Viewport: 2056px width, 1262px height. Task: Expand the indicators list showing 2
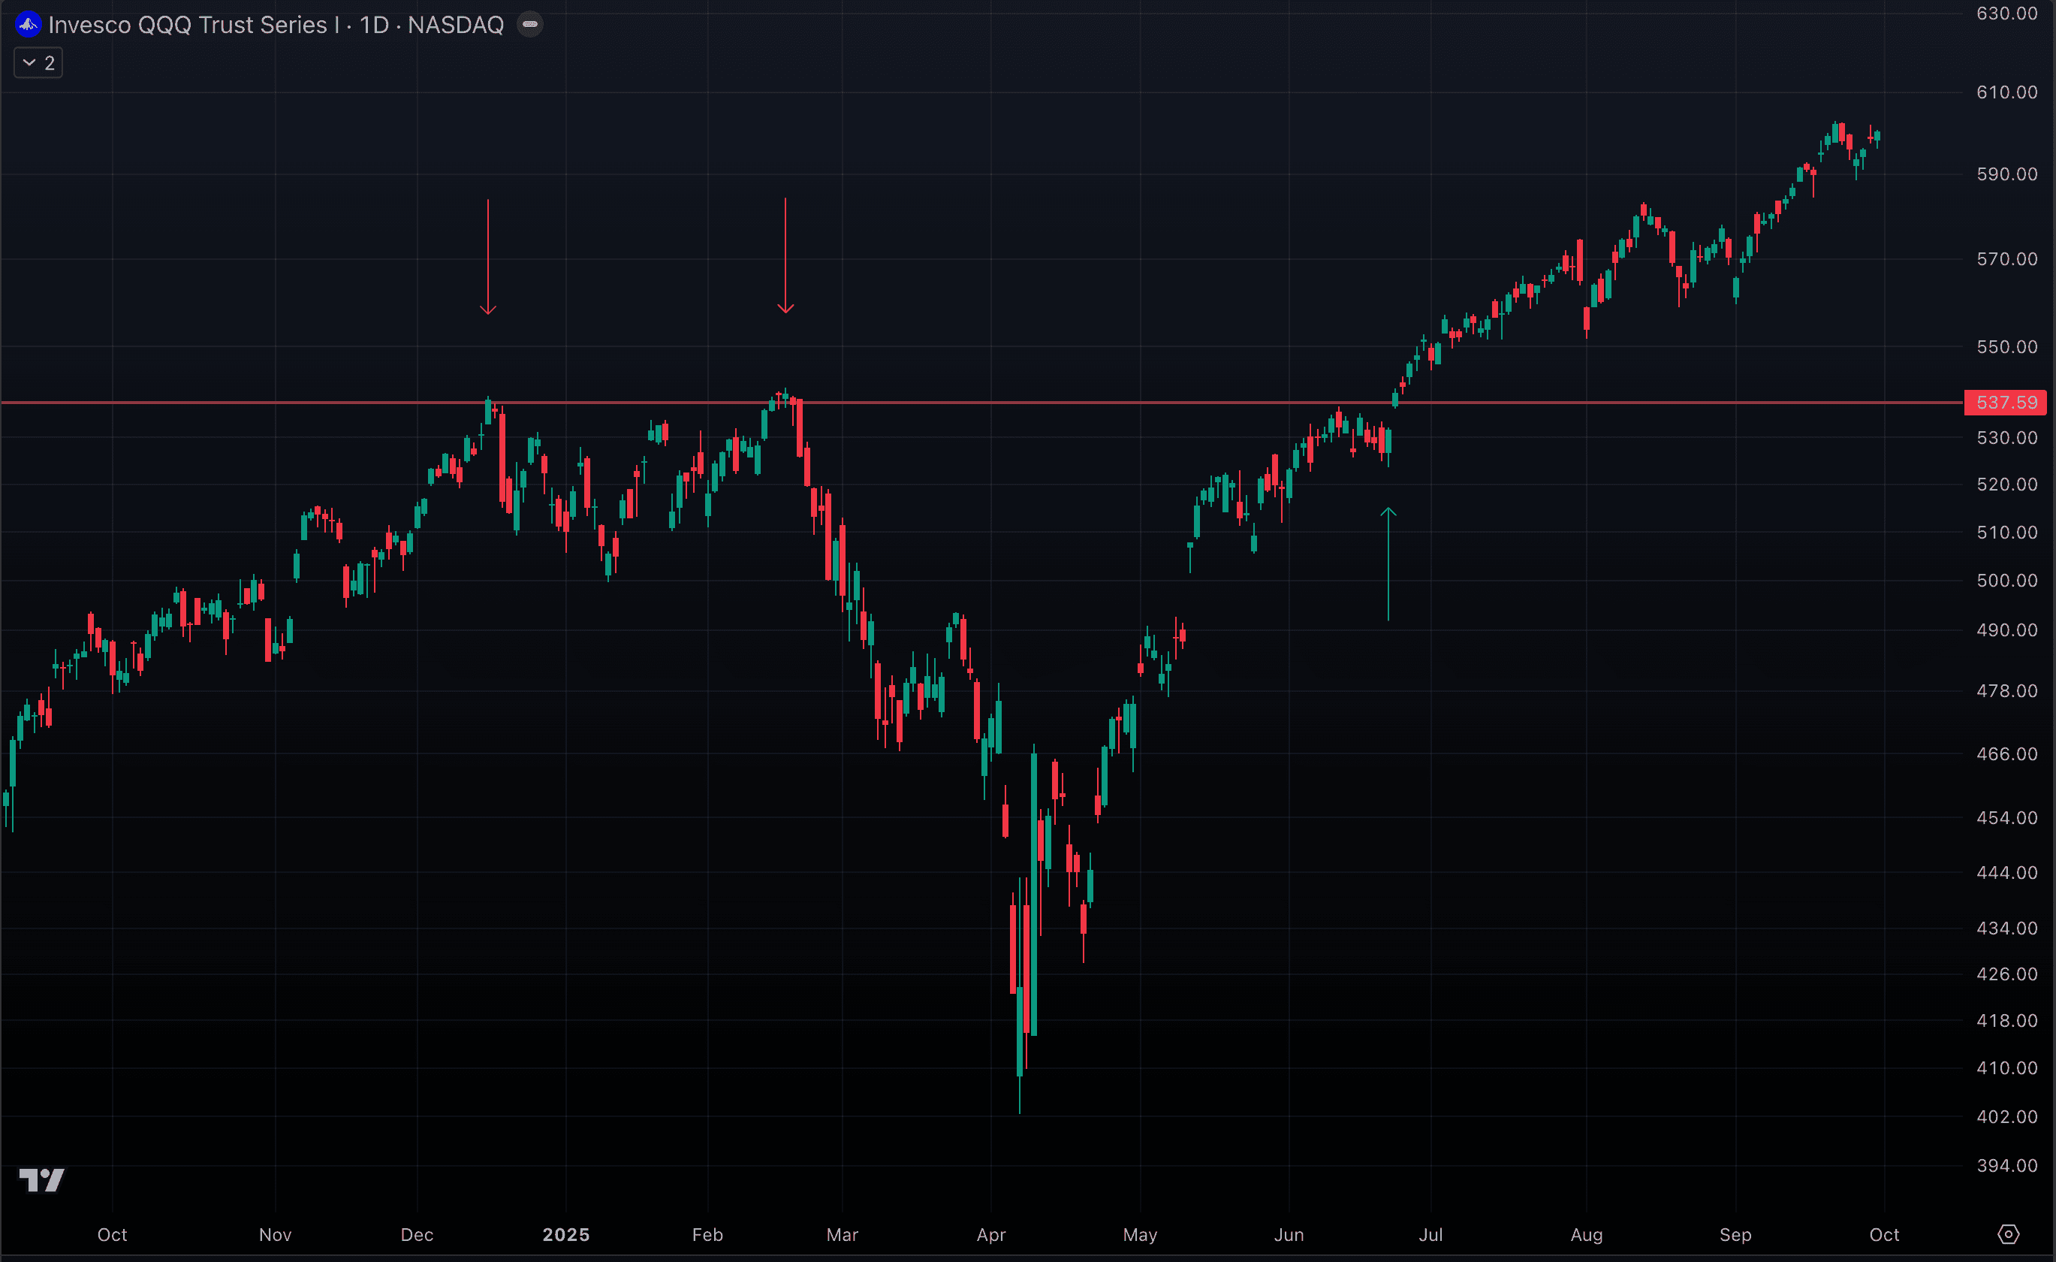pyautogui.click(x=38, y=62)
